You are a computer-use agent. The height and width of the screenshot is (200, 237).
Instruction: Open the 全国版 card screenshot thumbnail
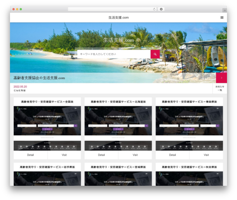click(47, 128)
